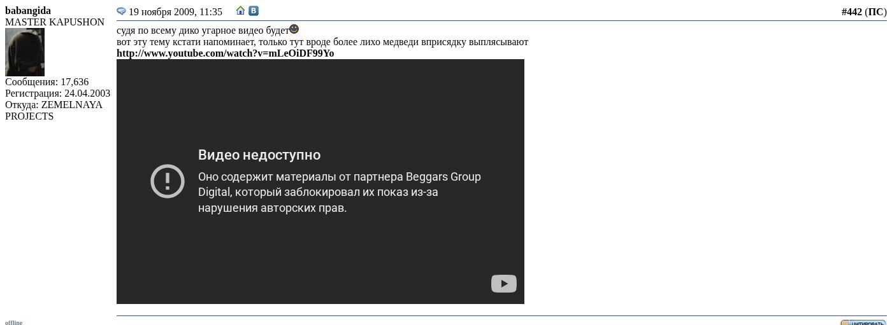Click the Beggars Group Digital copyright message
Screen dimensions: 892x325
tap(339, 192)
